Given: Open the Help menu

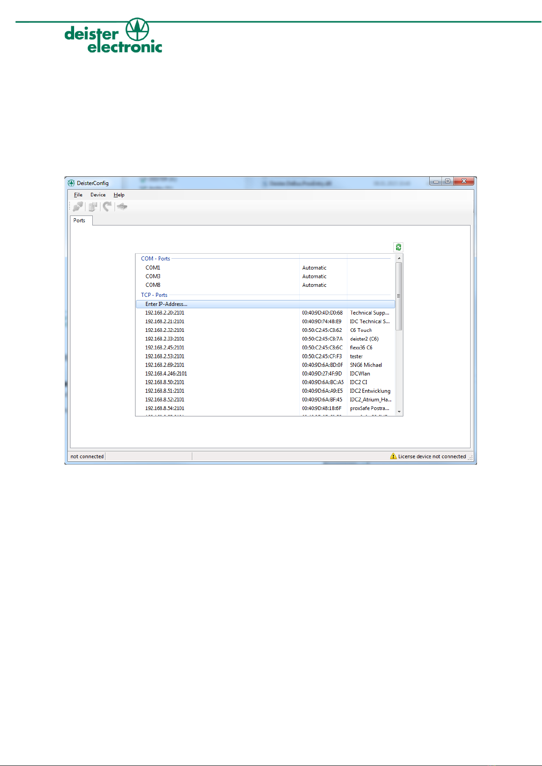Looking at the screenshot, I should 119,195.
